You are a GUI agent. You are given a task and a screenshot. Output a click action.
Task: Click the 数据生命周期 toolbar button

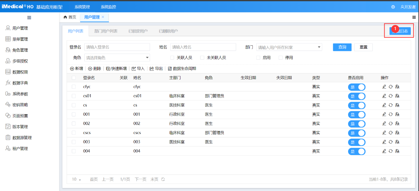[182, 69]
